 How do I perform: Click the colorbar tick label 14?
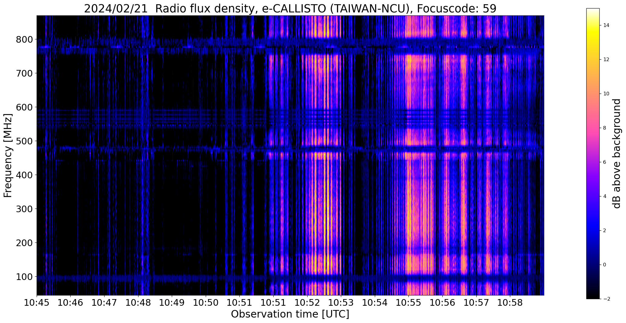pos(606,25)
